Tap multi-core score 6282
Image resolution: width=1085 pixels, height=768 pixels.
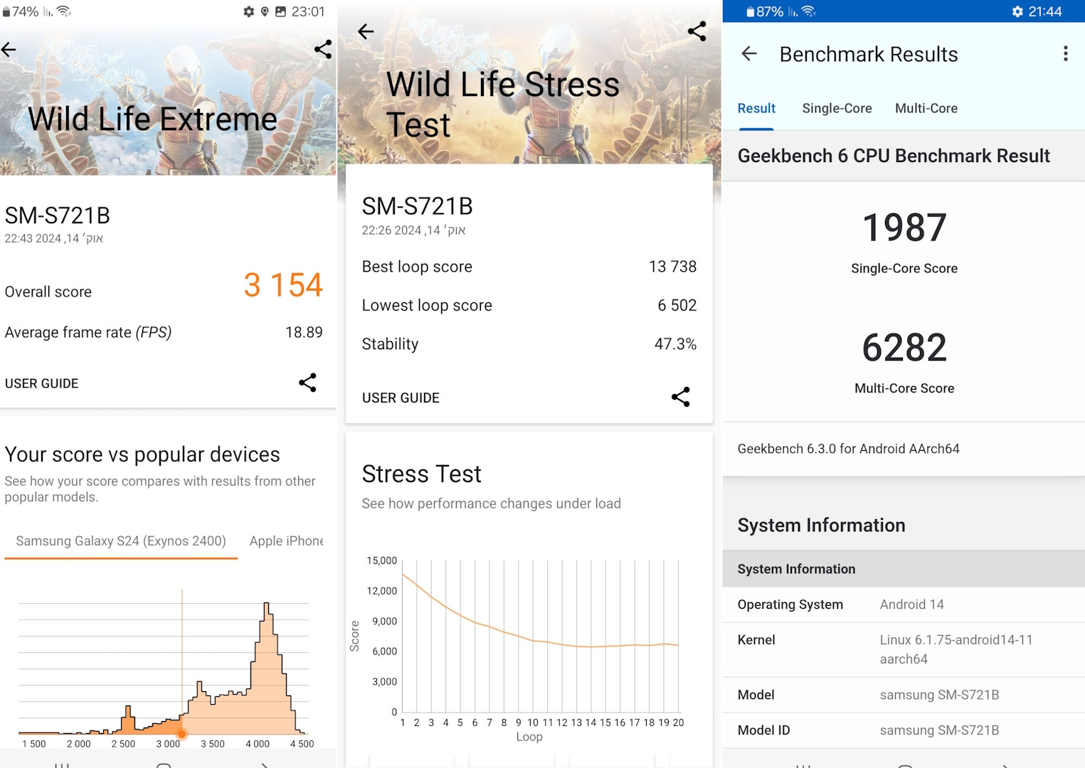tap(904, 348)
